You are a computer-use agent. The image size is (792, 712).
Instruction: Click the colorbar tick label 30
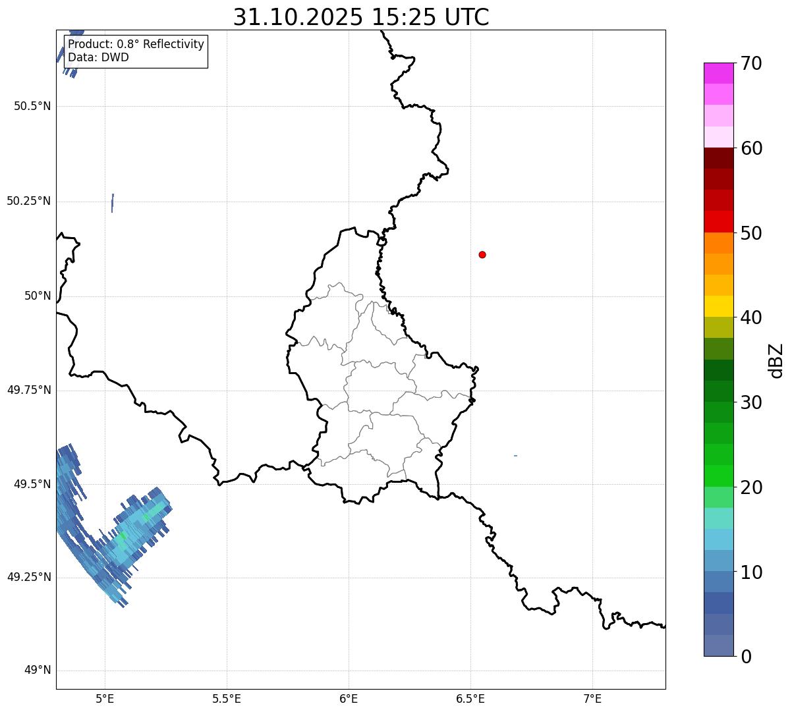(x=751, y=402)
